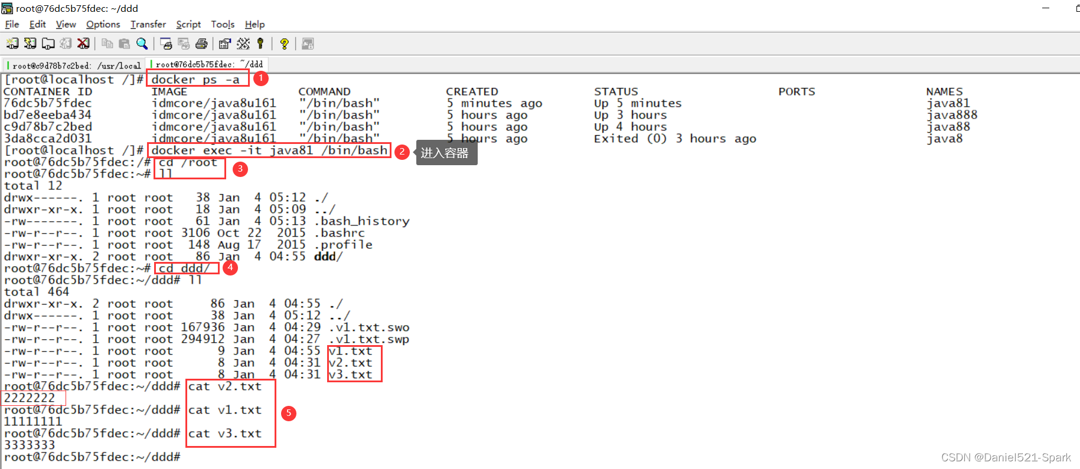Click the PORTS column header
This screenshot has height=469, width=1080.
pos(797,91)
